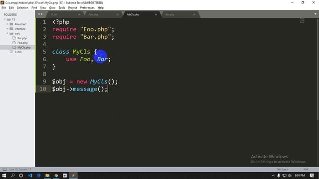Screen dimensions: 319x179
Task: Collapse the 13 root folder arrow
Action: (x=4, y=19)
